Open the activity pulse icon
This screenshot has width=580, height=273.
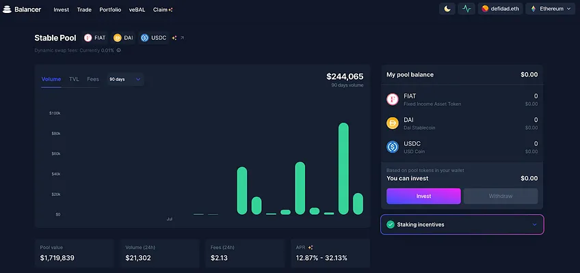[x=466, y=9]
